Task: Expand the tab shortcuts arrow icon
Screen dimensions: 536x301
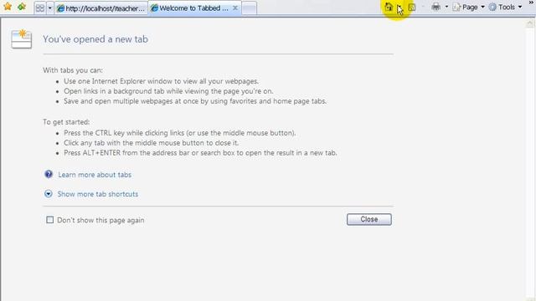Action: click(49, 194)
